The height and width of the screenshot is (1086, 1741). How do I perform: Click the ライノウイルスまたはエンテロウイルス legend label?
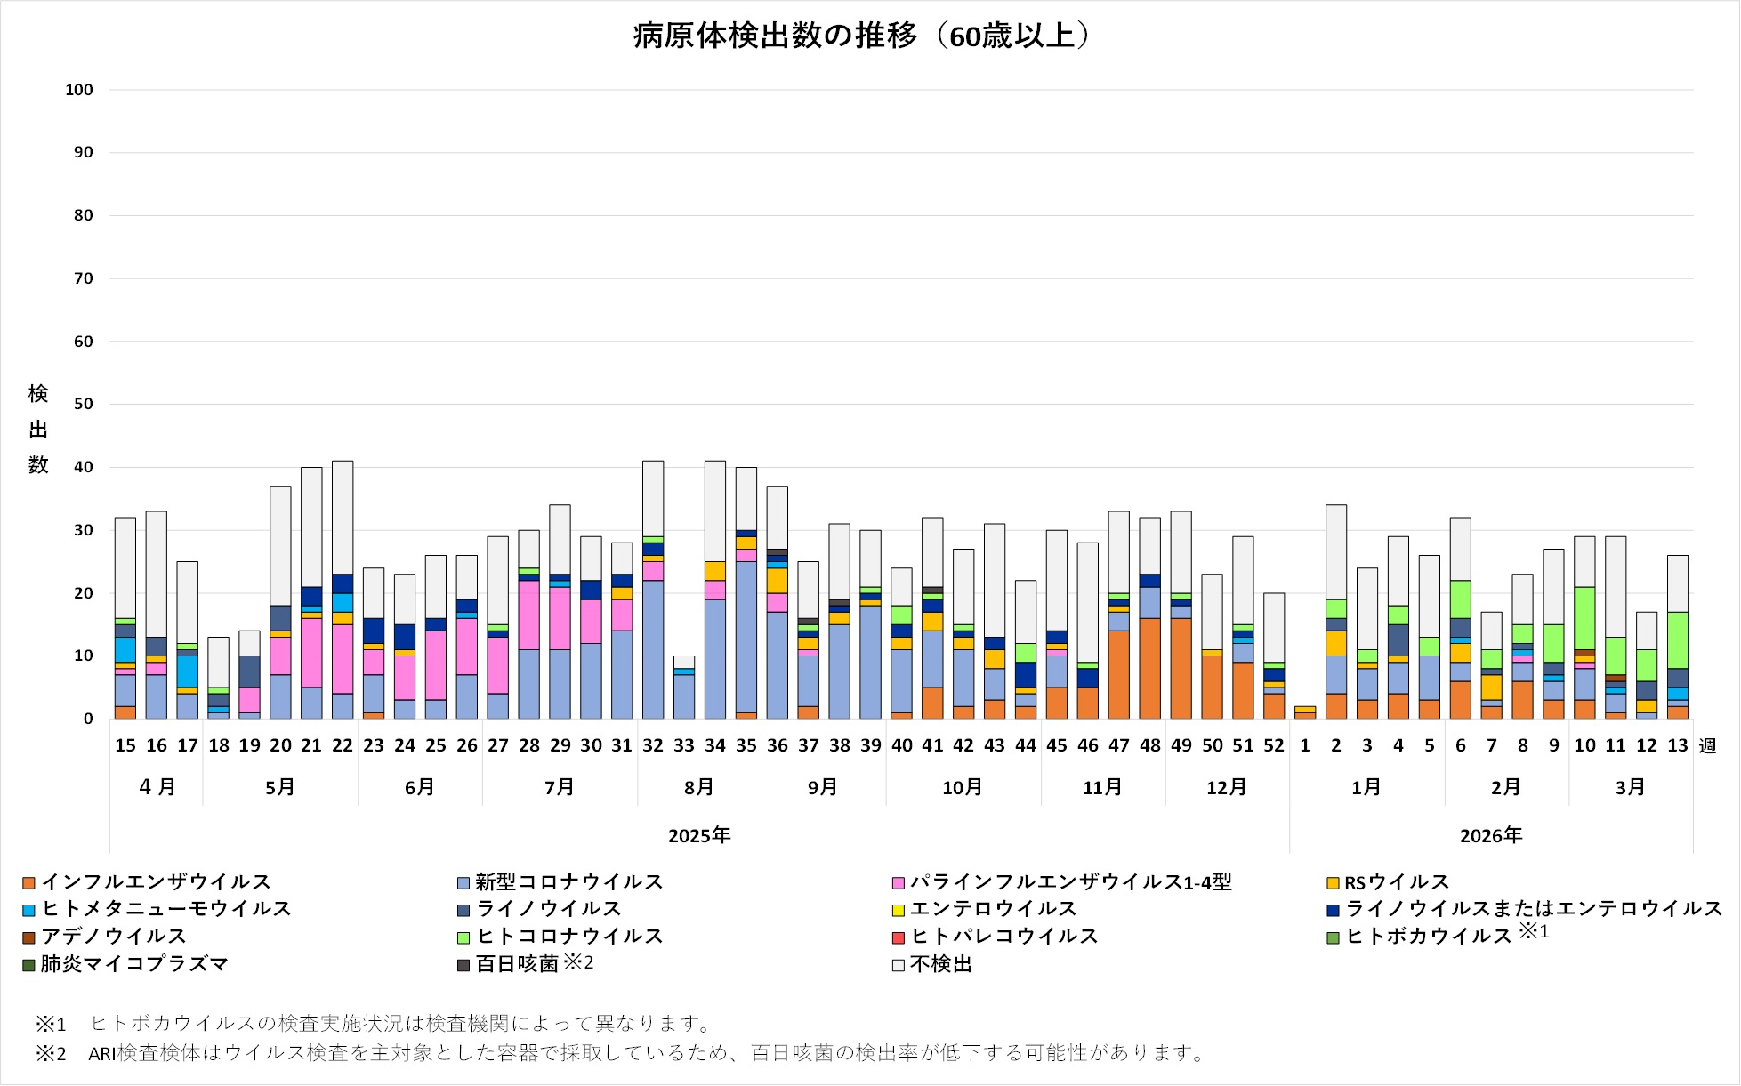[x=1534, y=909]
